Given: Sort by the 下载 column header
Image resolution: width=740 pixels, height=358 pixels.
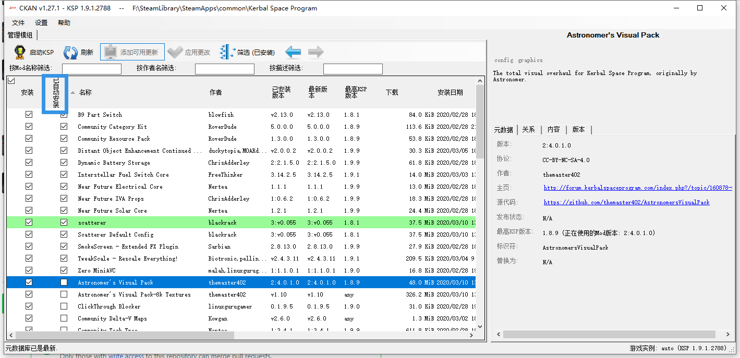Looking at the screenshot, I should 392,92.
